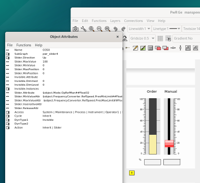
Task: Toggle the show grid icon
Action: click(x=160, y=38)
